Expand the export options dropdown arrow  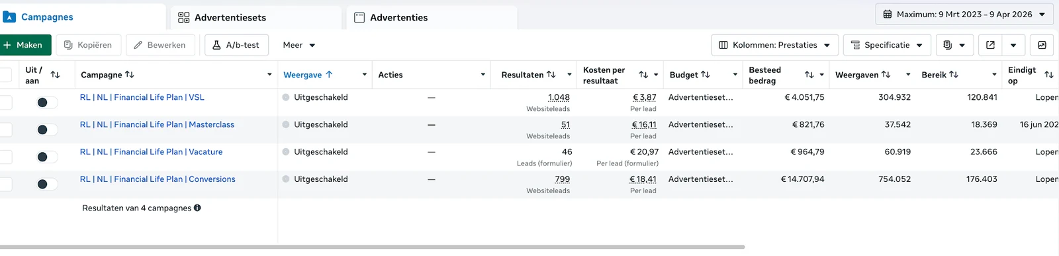click(1013, 45)
